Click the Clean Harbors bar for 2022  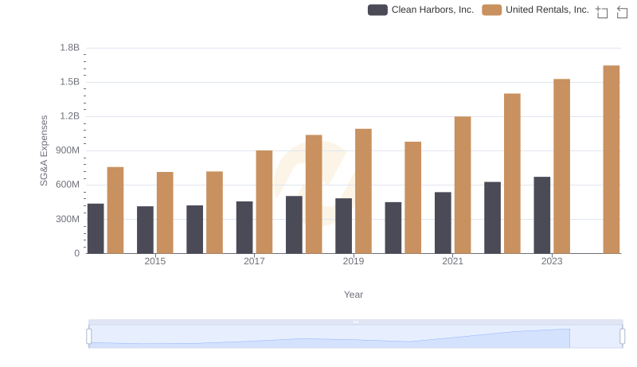(x=492, y=218)
